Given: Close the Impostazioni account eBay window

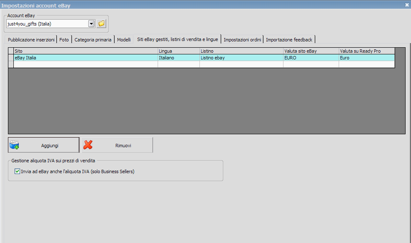Looking at the screenshot, I should (407, 5).
